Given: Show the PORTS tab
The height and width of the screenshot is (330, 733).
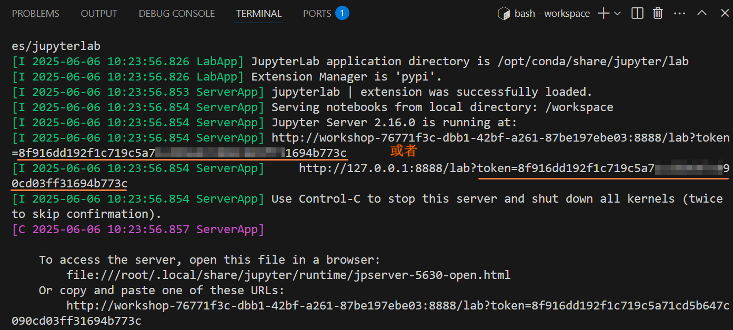Looking at the screenshot, I should pos(317,14).
